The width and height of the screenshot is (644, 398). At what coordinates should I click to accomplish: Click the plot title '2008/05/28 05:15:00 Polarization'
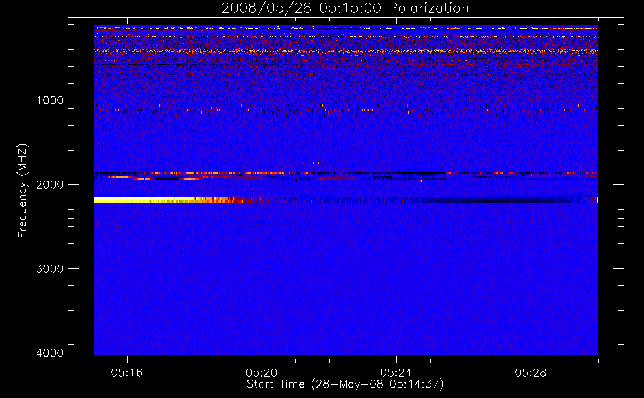coord(345,8)
